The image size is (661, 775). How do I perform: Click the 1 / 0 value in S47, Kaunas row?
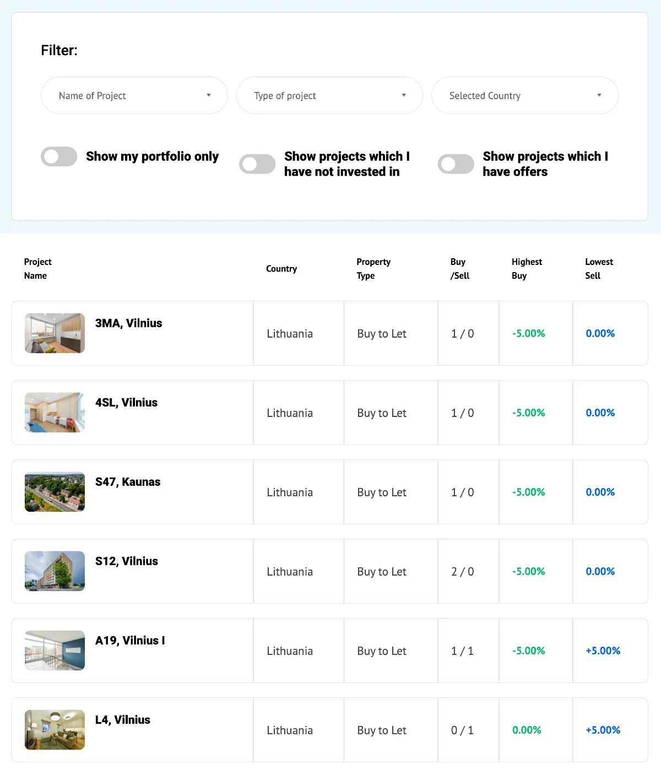click(463, 492)
